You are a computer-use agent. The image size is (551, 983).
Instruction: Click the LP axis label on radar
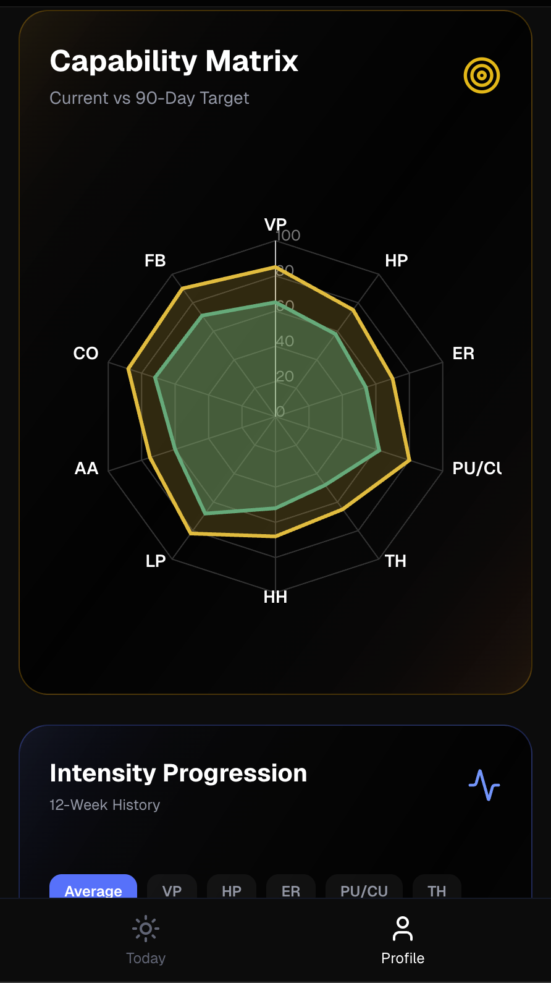pos(156,561)
